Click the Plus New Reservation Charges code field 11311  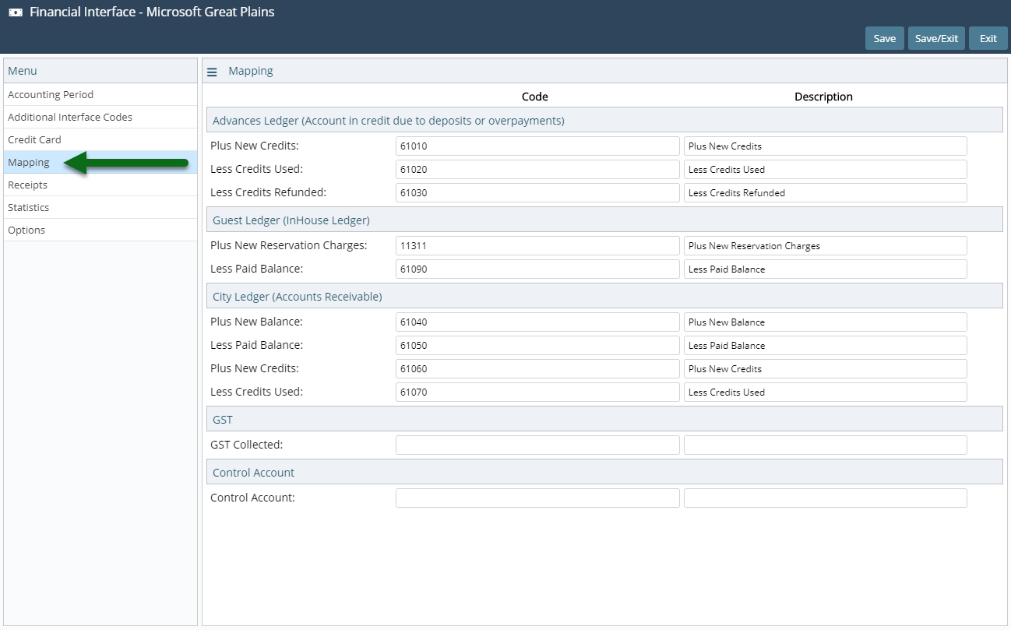point(537,245)
